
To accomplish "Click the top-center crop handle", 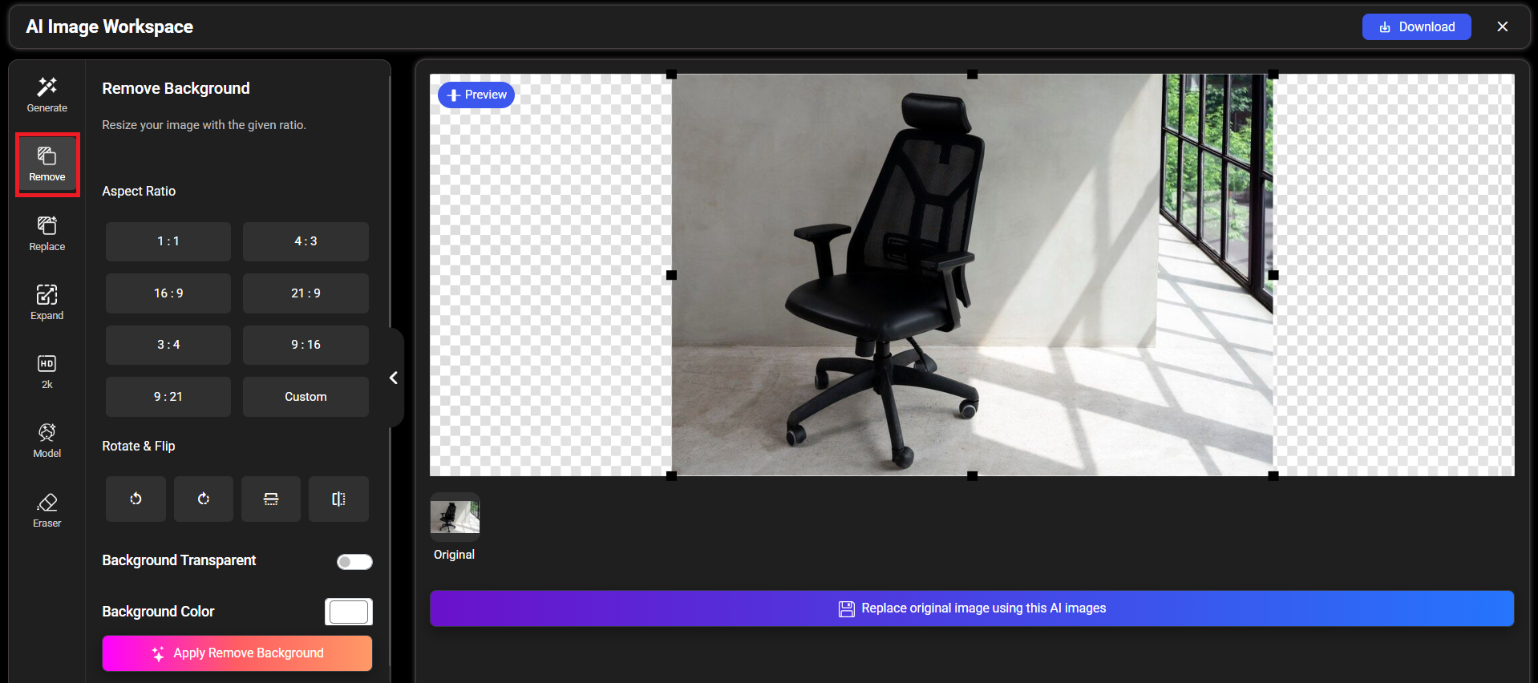I will 972,75.
